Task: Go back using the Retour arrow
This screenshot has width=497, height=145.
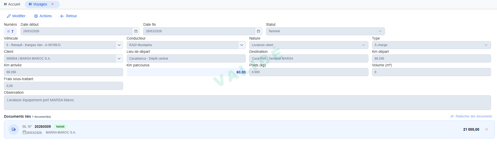Action: [x=68, y=16]
